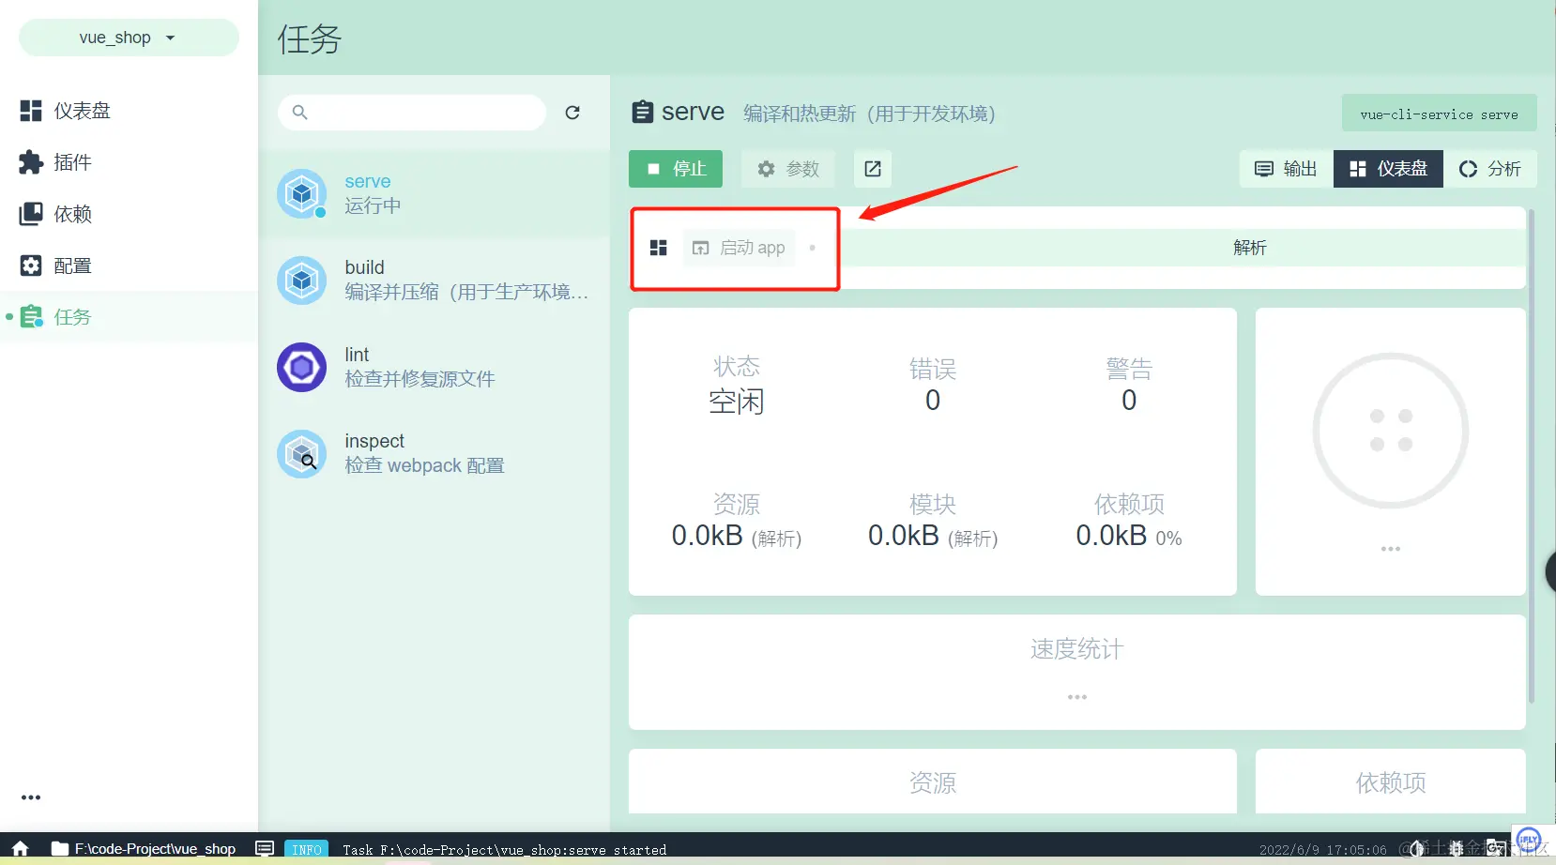Open the 参数 parameters dialog
Screen dimensions: 1556x865
(x=788, y=169)
